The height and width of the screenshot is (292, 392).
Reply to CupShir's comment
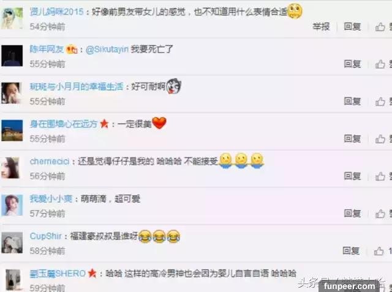[351, 250]
